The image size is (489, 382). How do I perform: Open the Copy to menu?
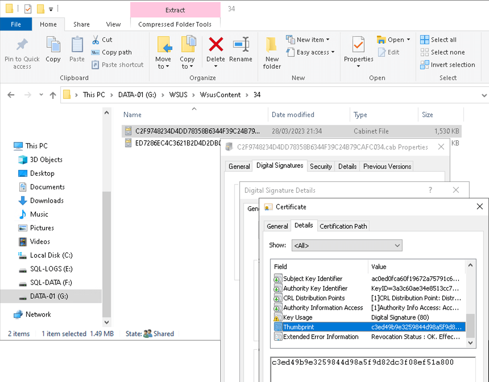coord(187,53)
